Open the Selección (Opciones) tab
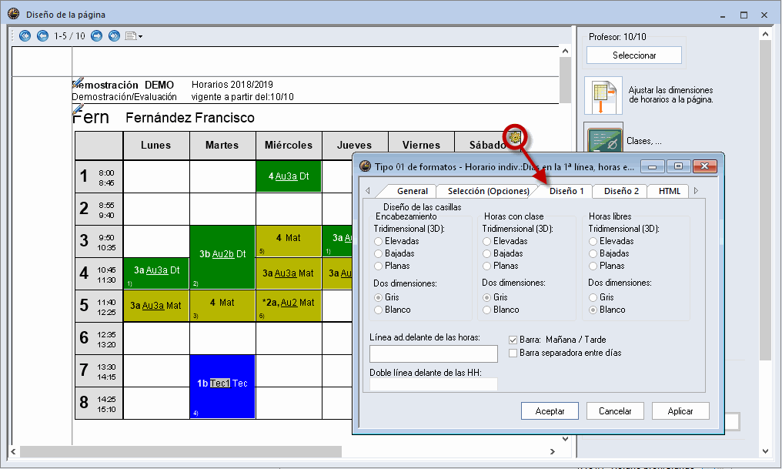782x469 pixels. (488, 191)
